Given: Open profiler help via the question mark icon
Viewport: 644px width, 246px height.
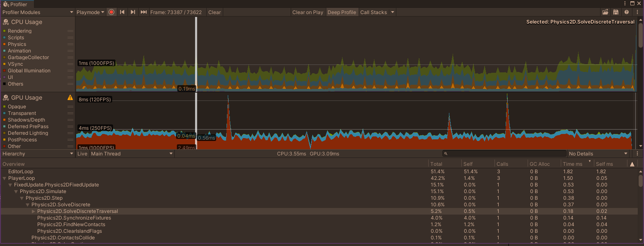Looking at the screenshot, I should 626,12.
